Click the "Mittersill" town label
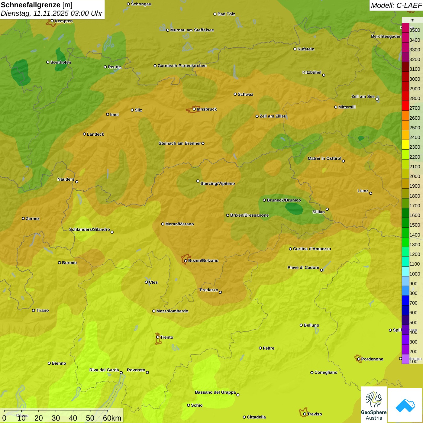 point(347,107)
